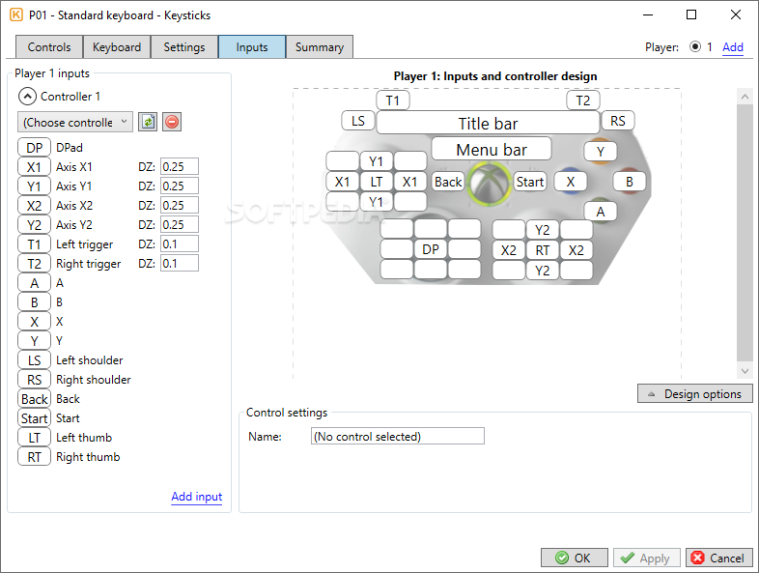Click the Axis Y1 dead zone field

coord(180,186)
